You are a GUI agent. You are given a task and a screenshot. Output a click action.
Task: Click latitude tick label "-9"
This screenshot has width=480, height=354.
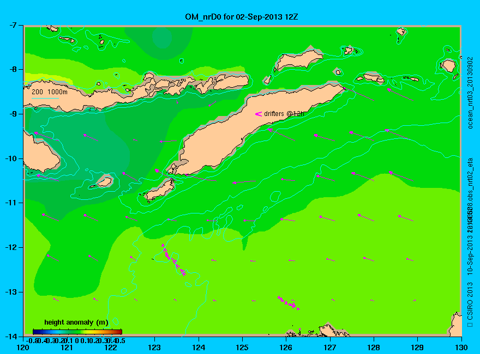pos(13,114)
